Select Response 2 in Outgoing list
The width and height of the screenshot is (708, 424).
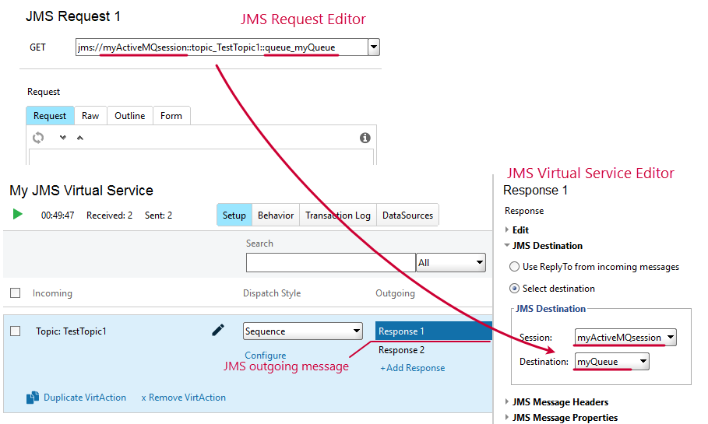pyautogui.click(x=401, y=350)
